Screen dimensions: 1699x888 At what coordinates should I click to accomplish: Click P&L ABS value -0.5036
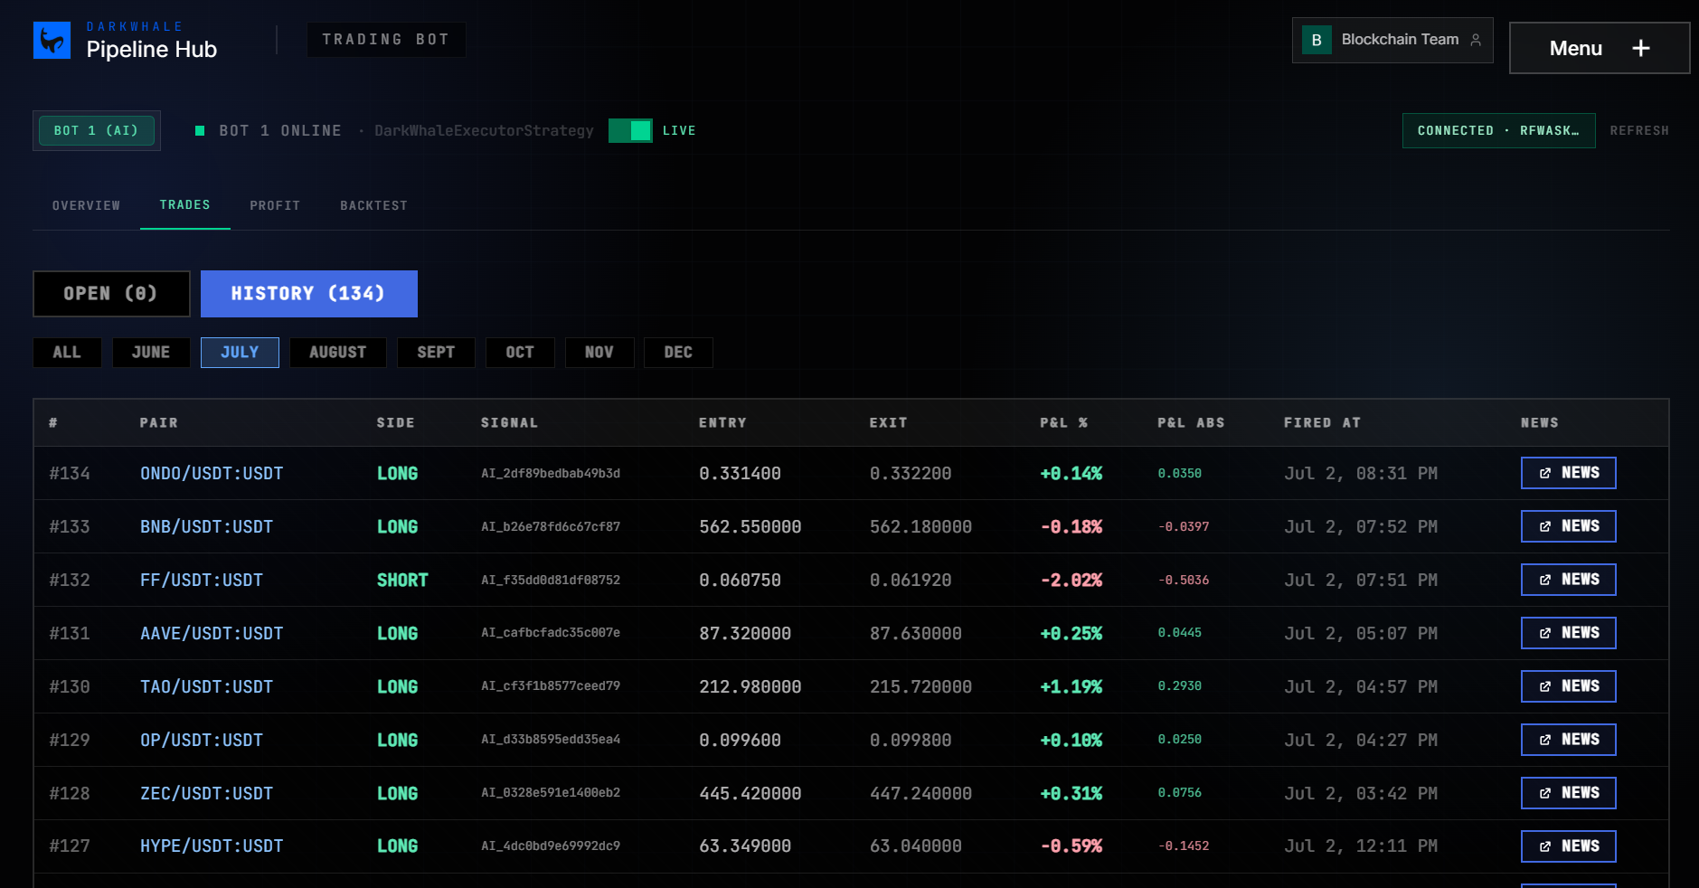(1184, 581)
